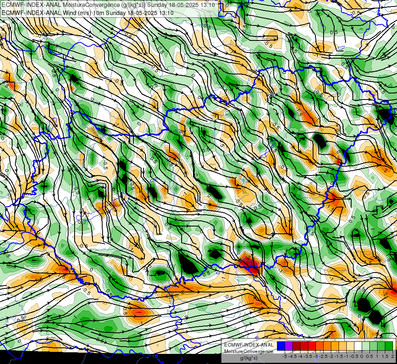Click the orange swatch between -2.5 and -2
This screenshot has height=364, width=397.
pos(327,346)
